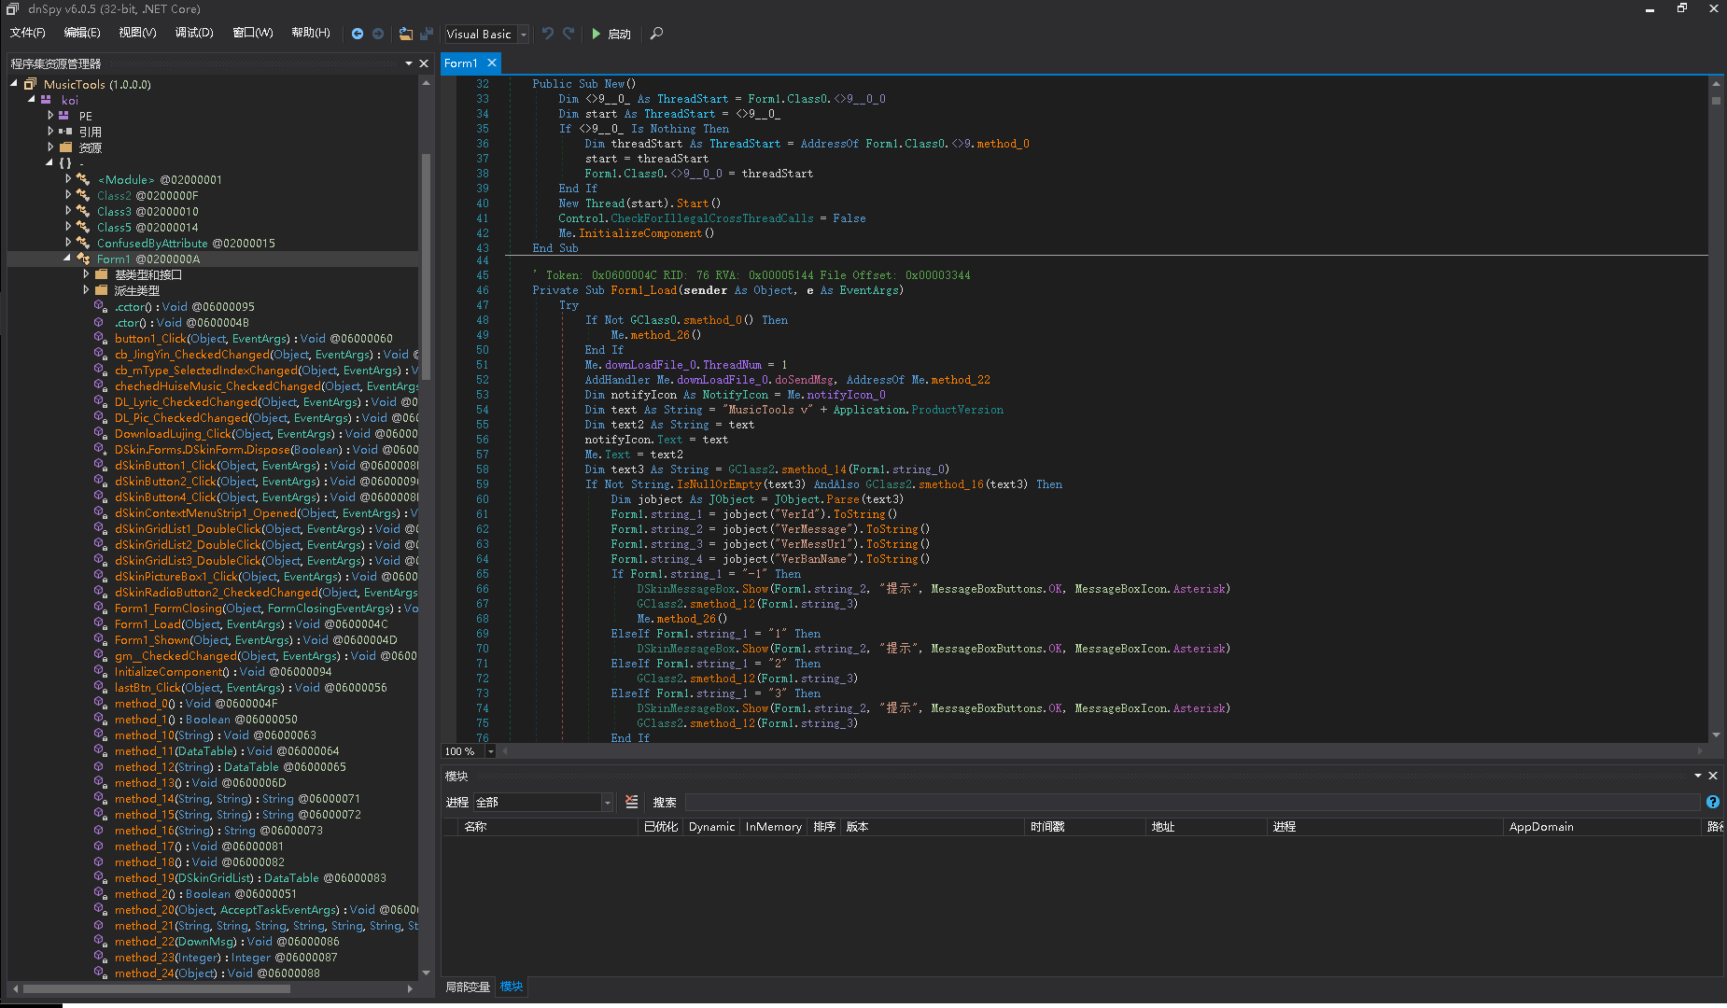This screenshot has width=1727, height=1008.
Task: Click the filter icon next to 进程 dropdown
Action: point(631,802)
